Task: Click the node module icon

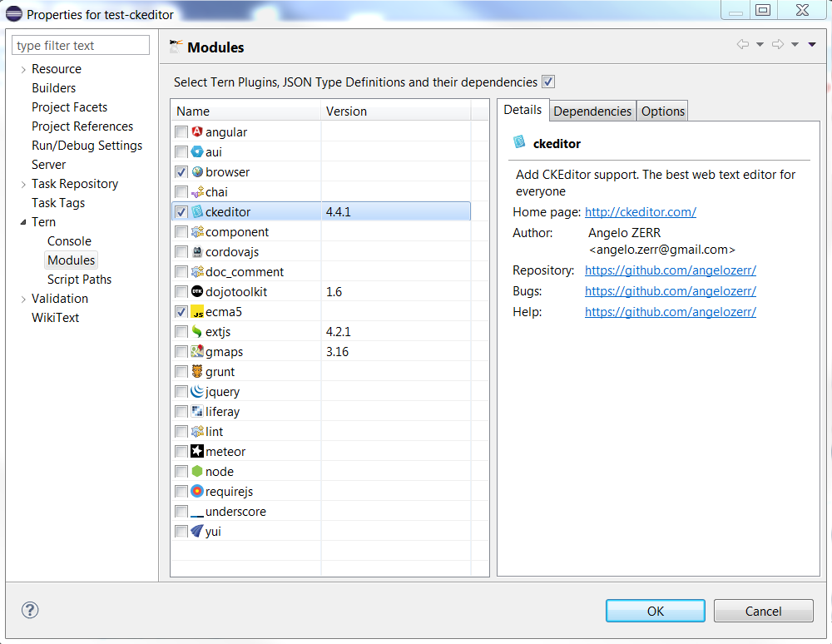Action: click(196, 471)
